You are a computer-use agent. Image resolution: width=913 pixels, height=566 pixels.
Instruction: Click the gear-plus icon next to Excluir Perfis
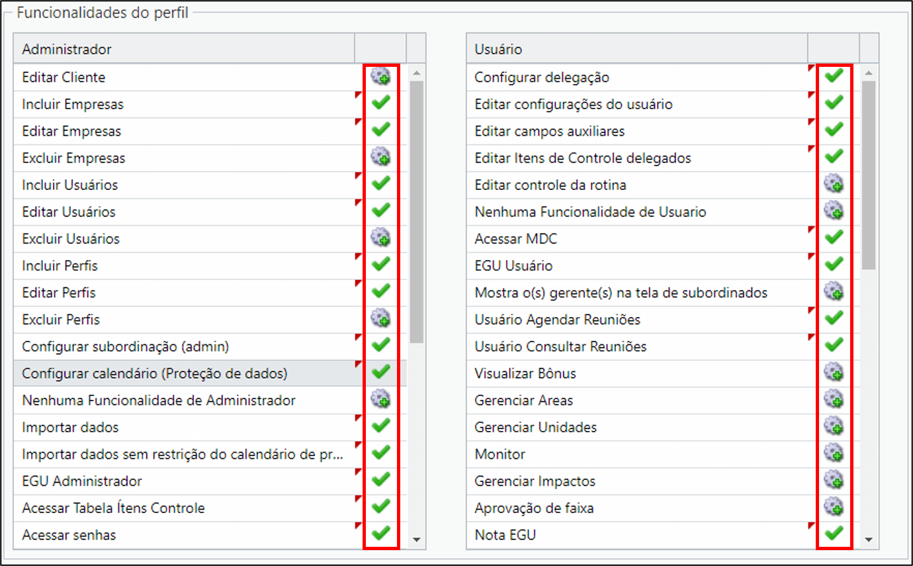[x=380, y=319]
